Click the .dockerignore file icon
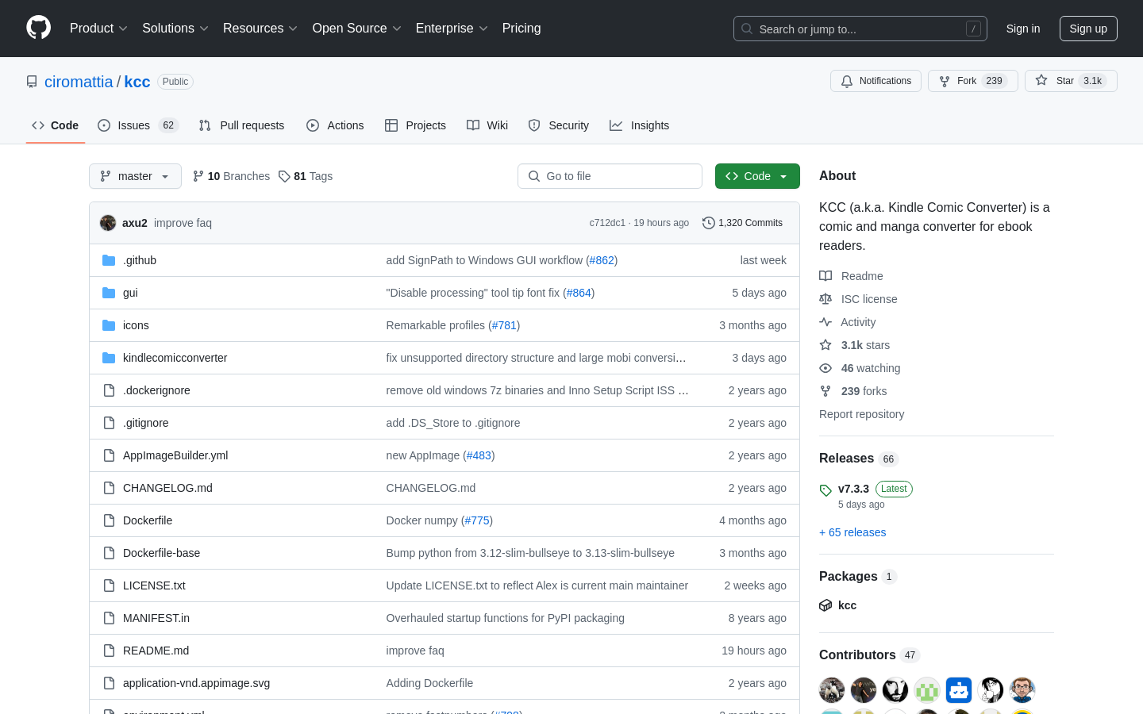Image resolution: width=1143 pixels, height=714 pixels. click(109, 390)
